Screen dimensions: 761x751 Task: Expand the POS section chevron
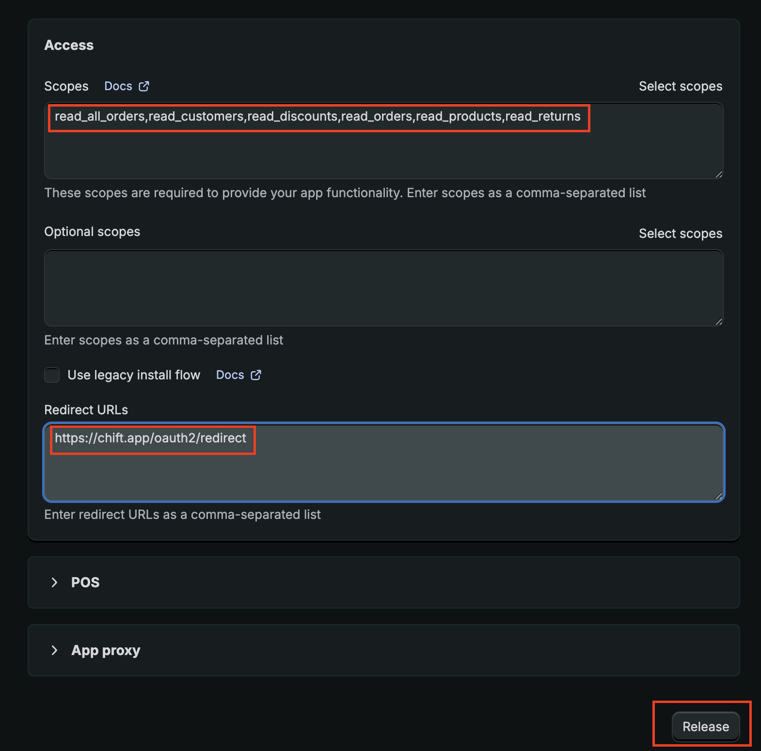54,582
